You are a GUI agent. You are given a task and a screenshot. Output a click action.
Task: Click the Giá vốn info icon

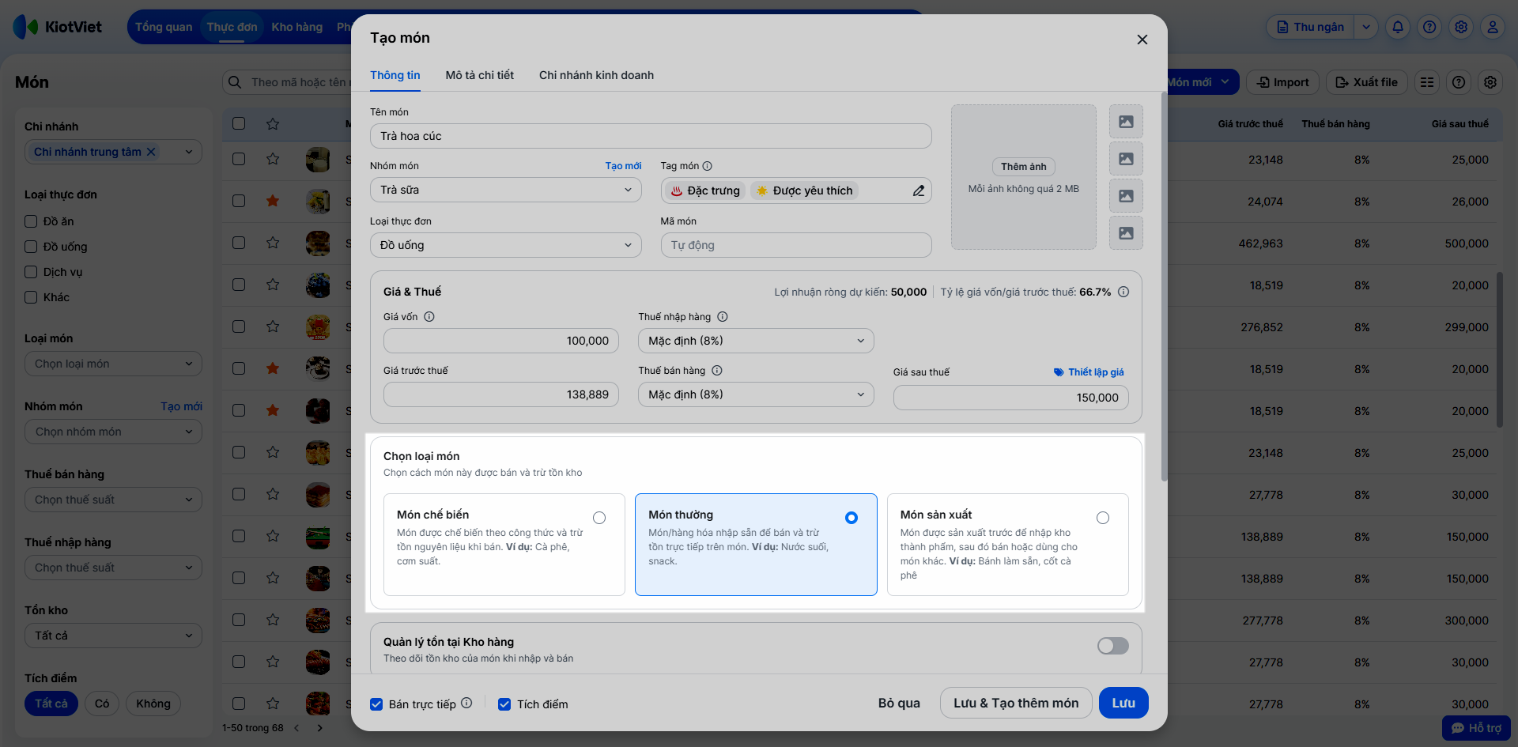click(429, 317)
